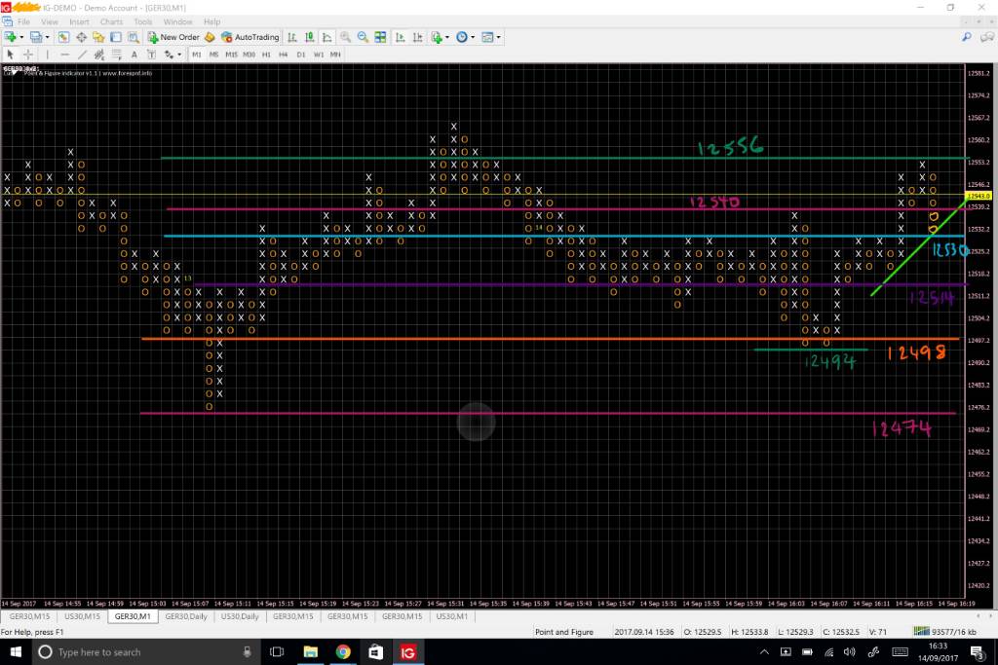
Task: Click the 12543.0 current price marker
Action: (x=980, y=197)
